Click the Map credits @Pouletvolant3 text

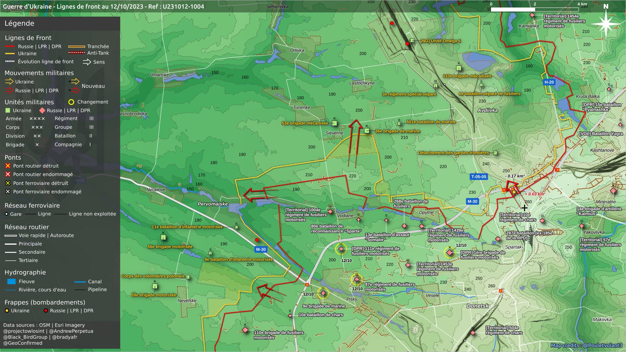point(586,345)
